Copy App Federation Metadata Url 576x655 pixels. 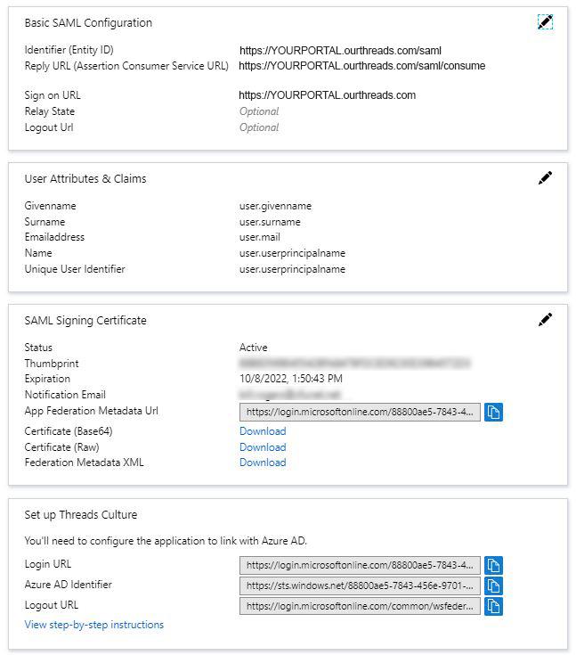point(493,412)
